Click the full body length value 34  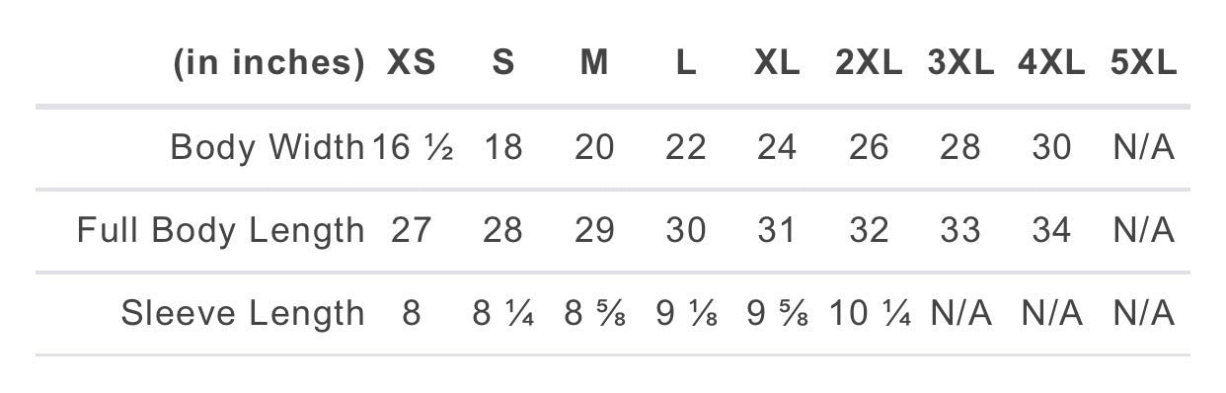1051,231
